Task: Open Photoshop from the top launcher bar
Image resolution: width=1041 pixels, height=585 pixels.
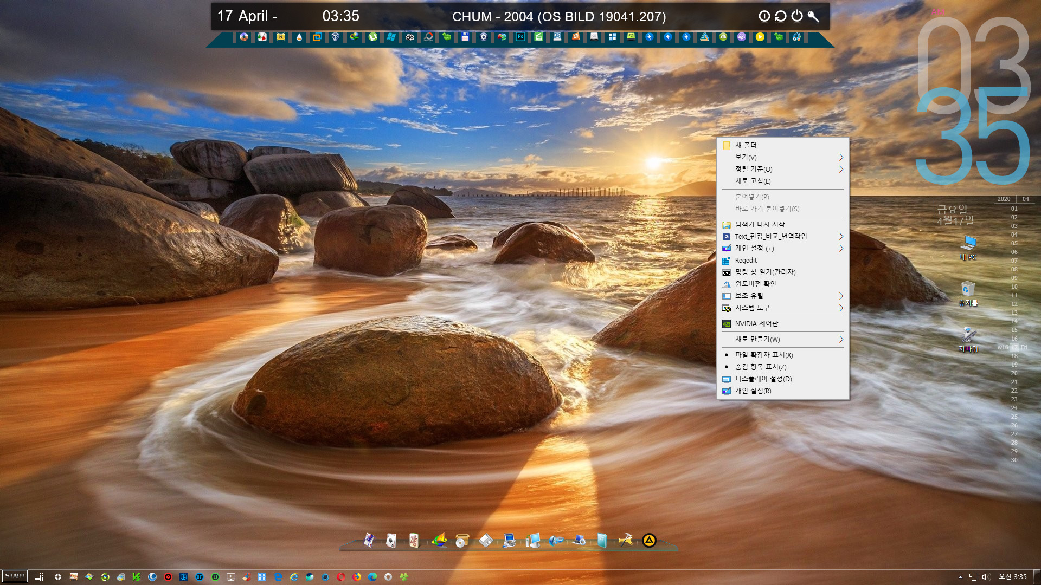Action: coord(520,37)
